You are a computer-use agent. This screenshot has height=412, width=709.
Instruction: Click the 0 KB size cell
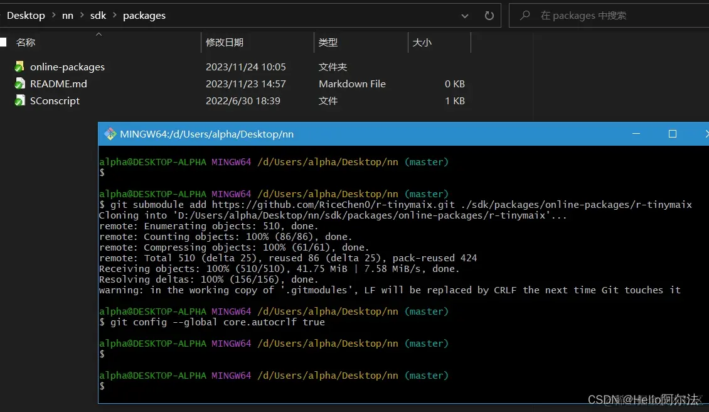tap(454, 84)
